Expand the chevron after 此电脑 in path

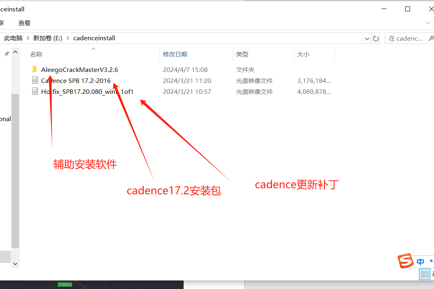(x=28, y=38)
